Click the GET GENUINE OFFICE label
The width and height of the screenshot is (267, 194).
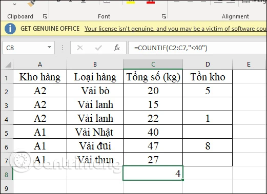click(x=50, y=29)
